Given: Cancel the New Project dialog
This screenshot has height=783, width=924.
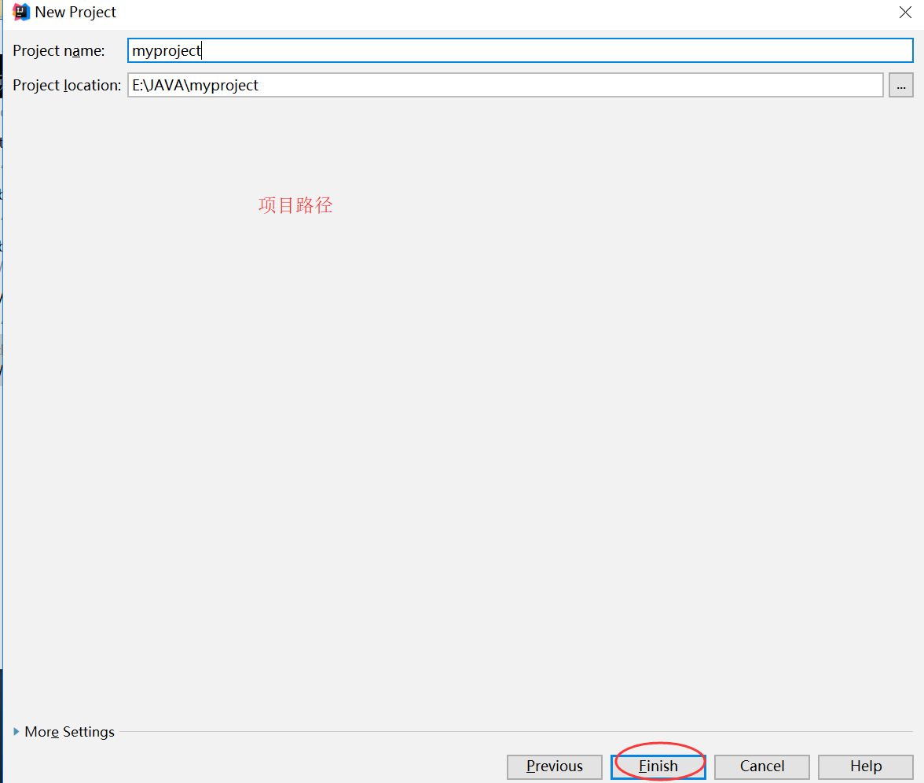Looking at the screenshot, I should 762,766.
